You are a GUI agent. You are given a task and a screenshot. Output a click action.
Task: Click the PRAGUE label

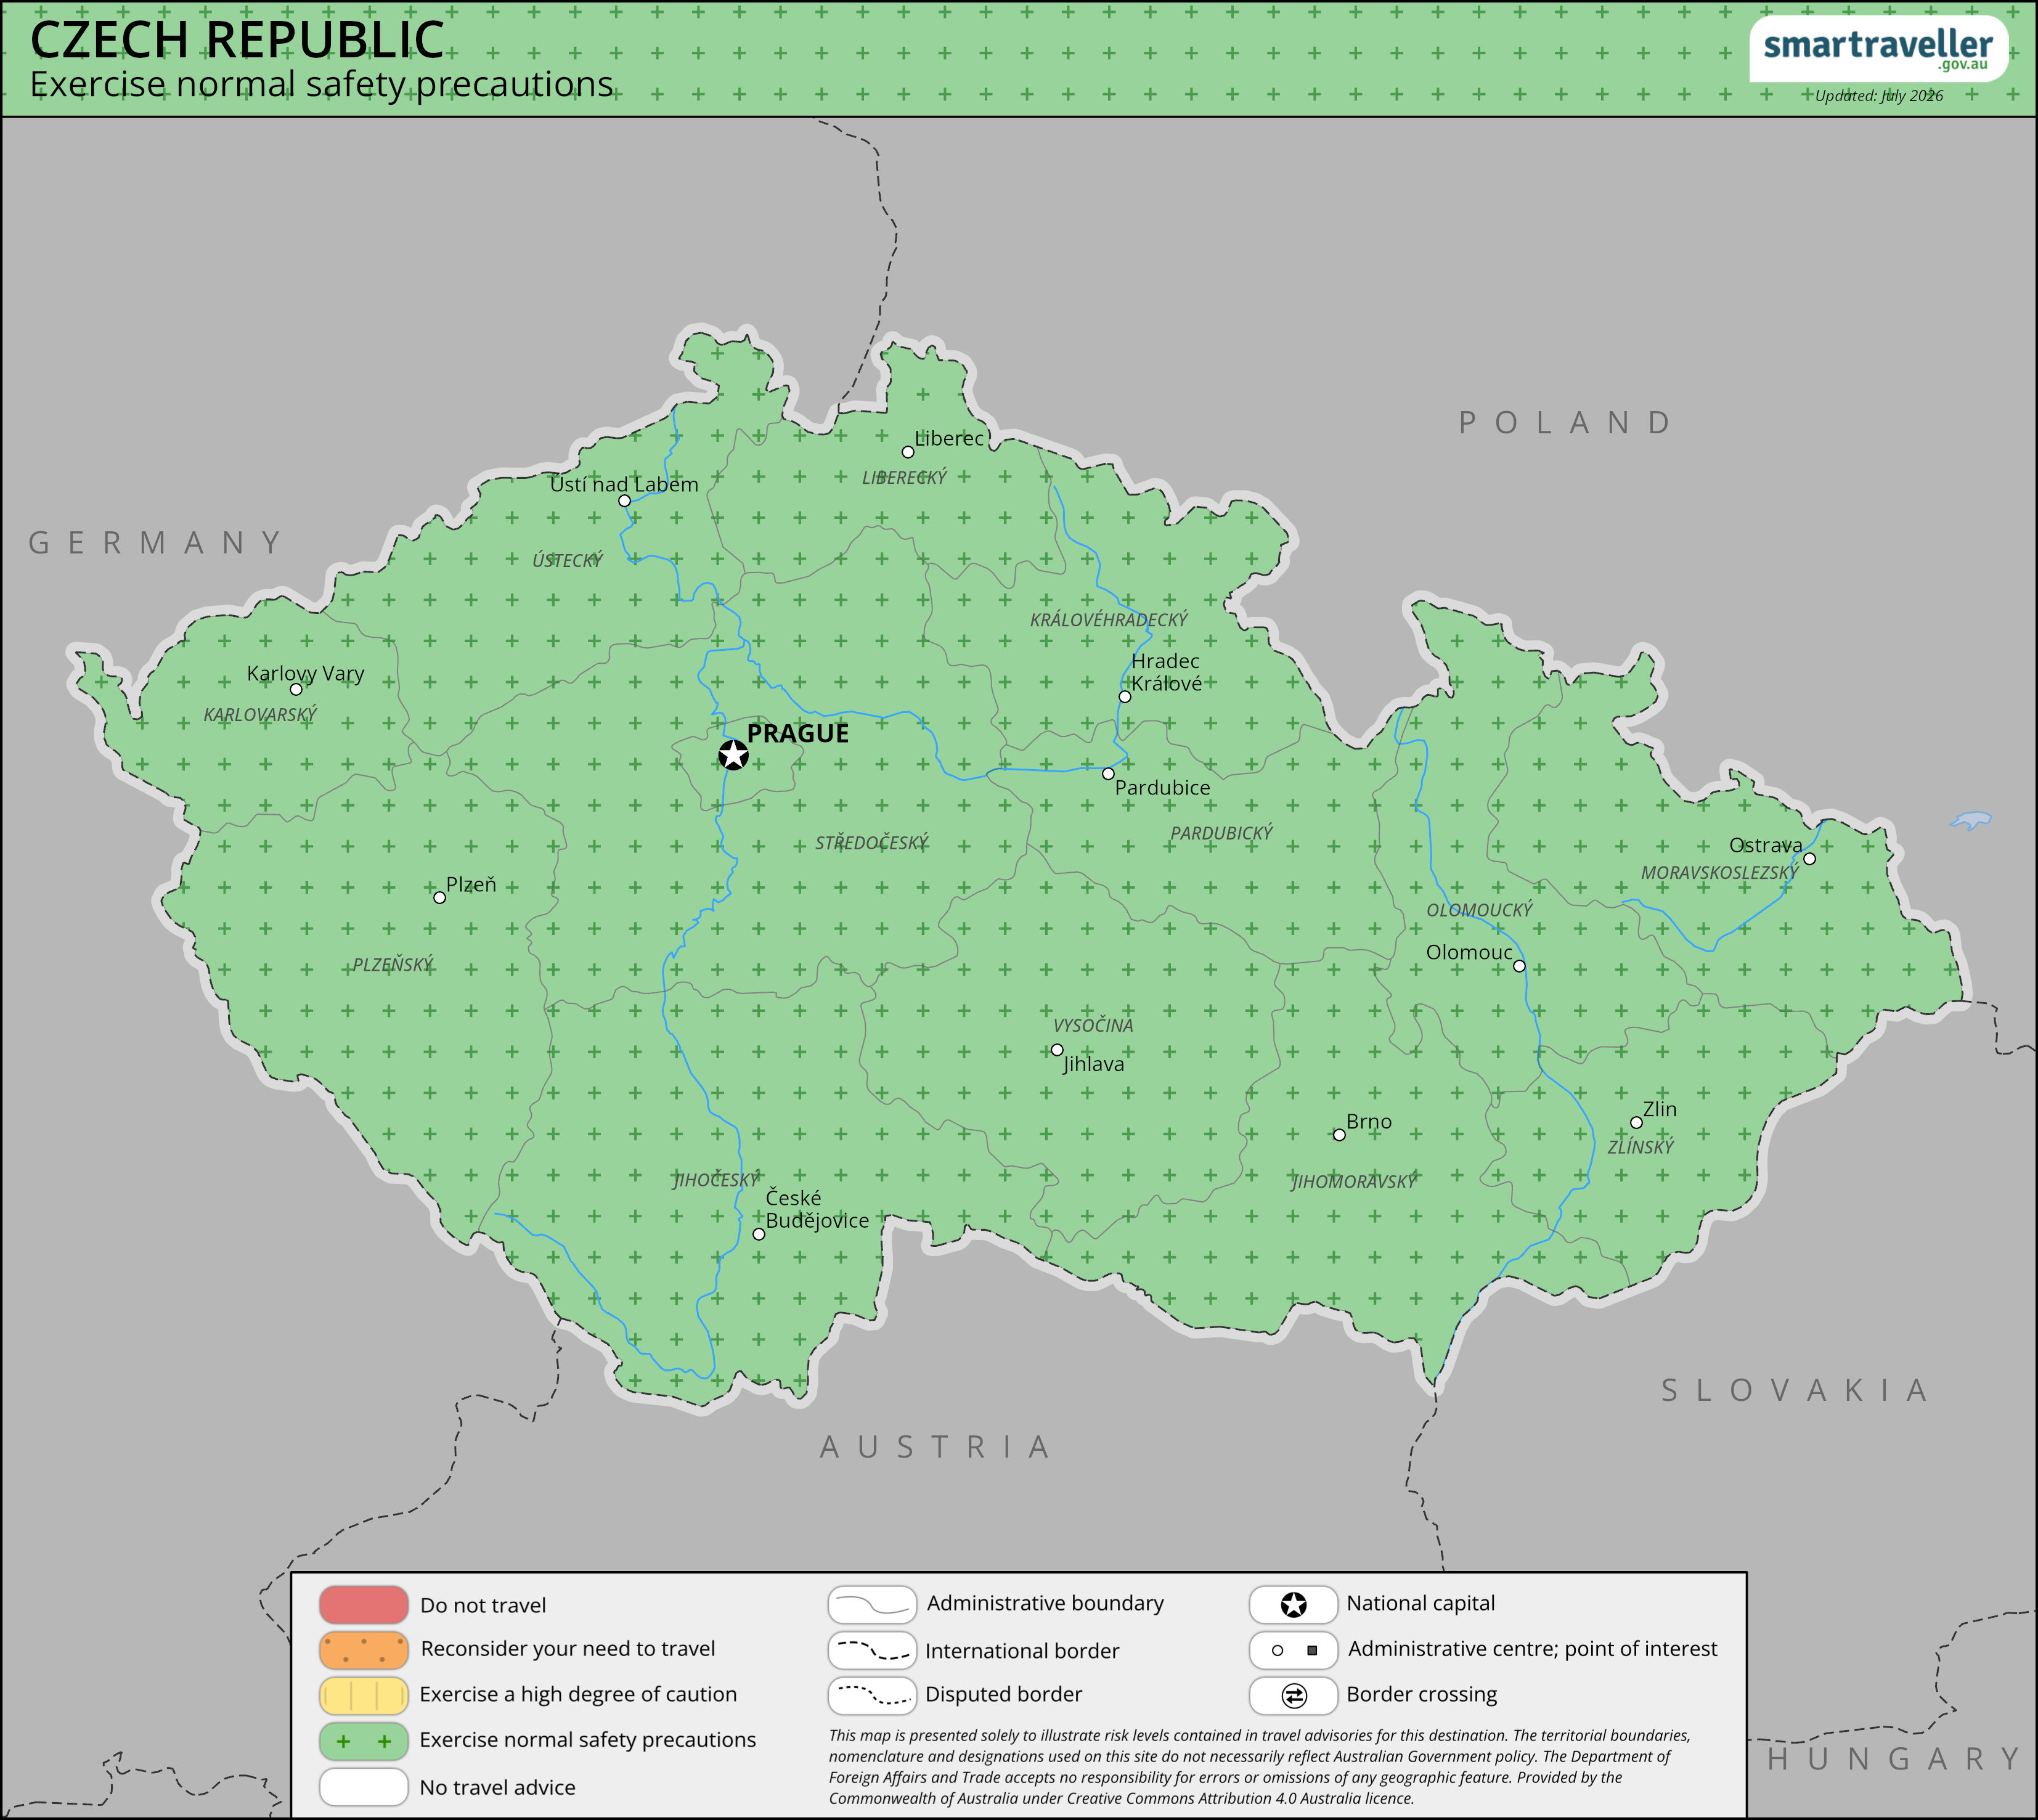tap(797, 734)
